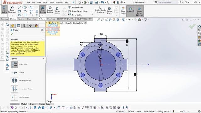201x113 pixels.
Task: Switch to the Sheet Metal tab
Action: 31,19
